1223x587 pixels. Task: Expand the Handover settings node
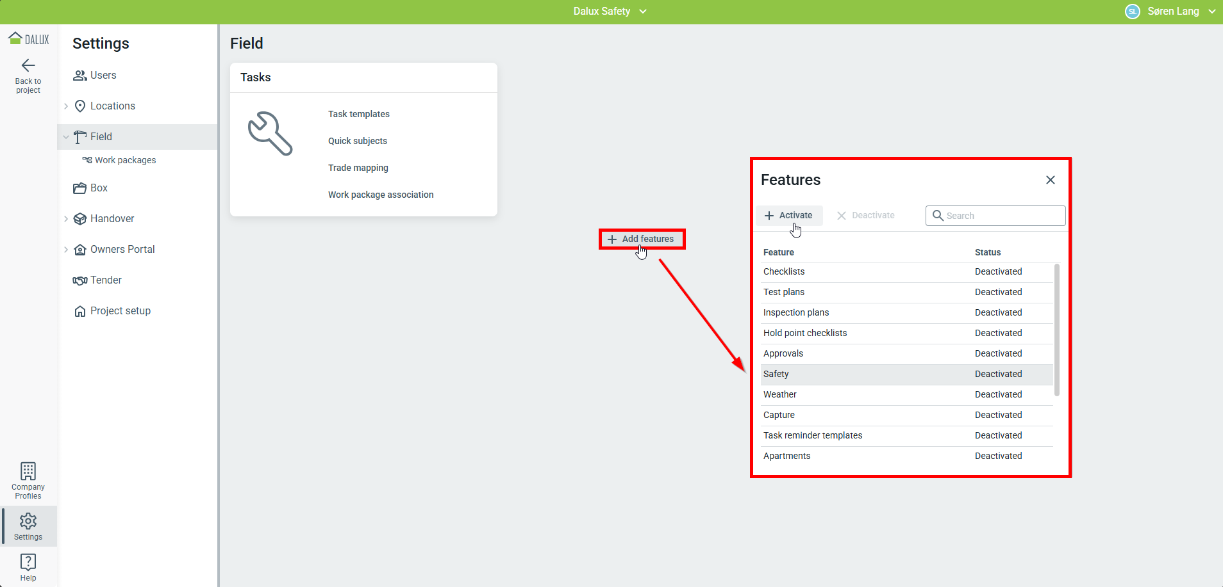pyautogui.click(x=66, y=219)
